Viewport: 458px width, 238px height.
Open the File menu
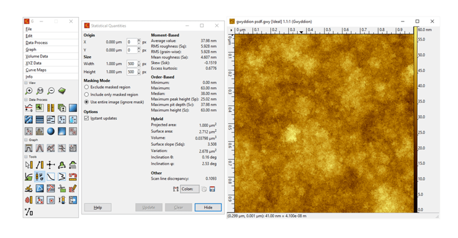pos(51,29)
